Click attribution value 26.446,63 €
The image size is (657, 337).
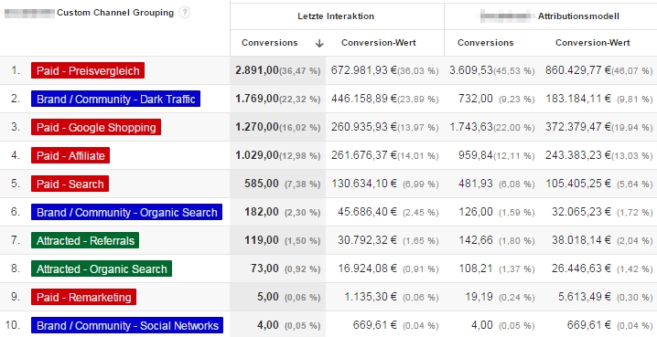pos(581,269)
